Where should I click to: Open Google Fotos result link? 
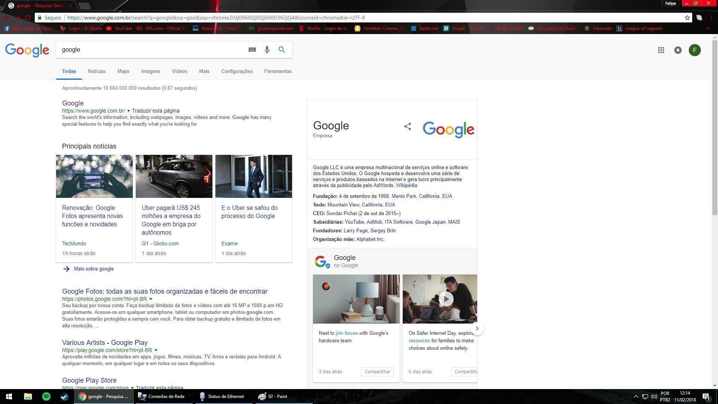(x=165, y=291)
